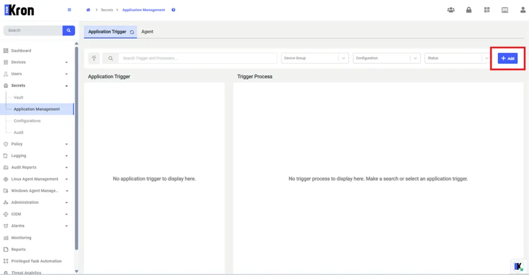The width and height of the screenshot is (529, 275).
Task: Open the help question mark icon
Action: [x=174, y=10]
